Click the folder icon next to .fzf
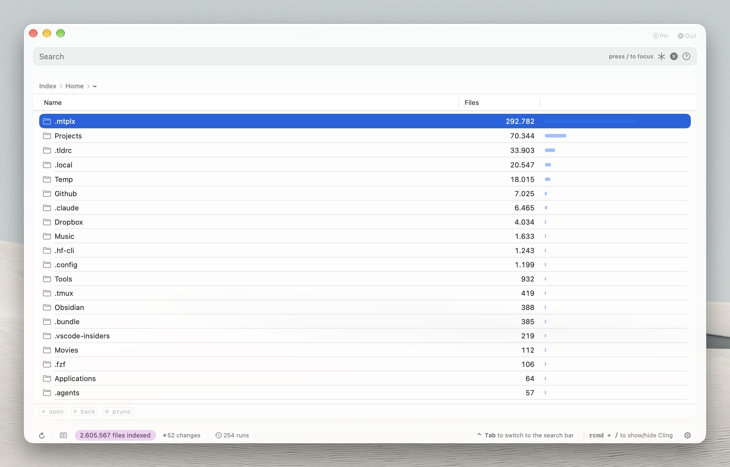This screenshot has height=467, width=730. (x=47, y=364)
